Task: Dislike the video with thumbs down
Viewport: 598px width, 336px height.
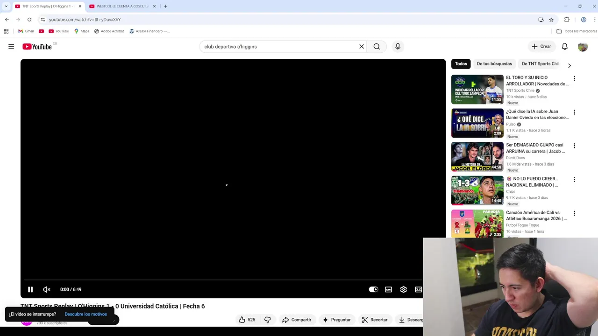Action: [x=267, y=320]
